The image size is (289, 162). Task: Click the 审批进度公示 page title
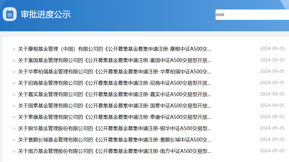click(x=46, y=14)
